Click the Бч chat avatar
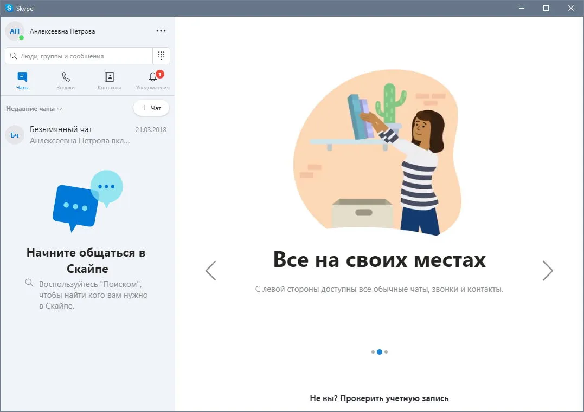The height and width of the screenshot is (412, 584). pos(15,135)
